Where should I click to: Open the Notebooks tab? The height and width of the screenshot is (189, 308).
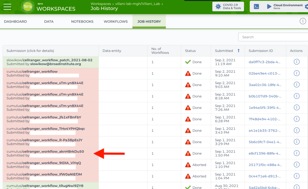click(x=82, y=22)
